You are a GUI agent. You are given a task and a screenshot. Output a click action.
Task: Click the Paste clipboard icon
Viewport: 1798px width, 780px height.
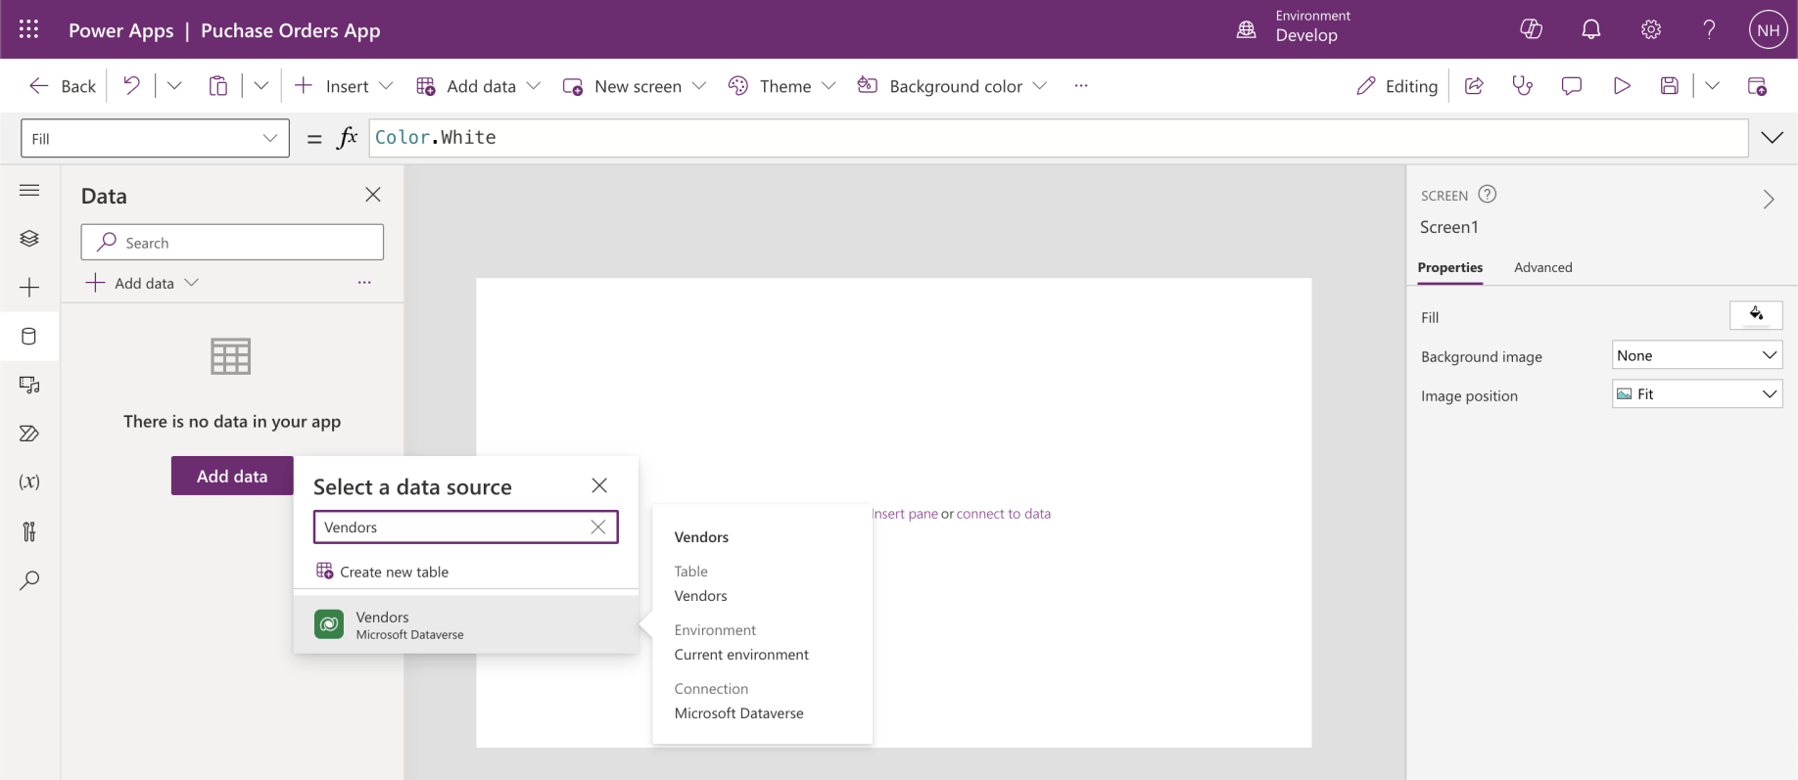click(x=218, y=86)
